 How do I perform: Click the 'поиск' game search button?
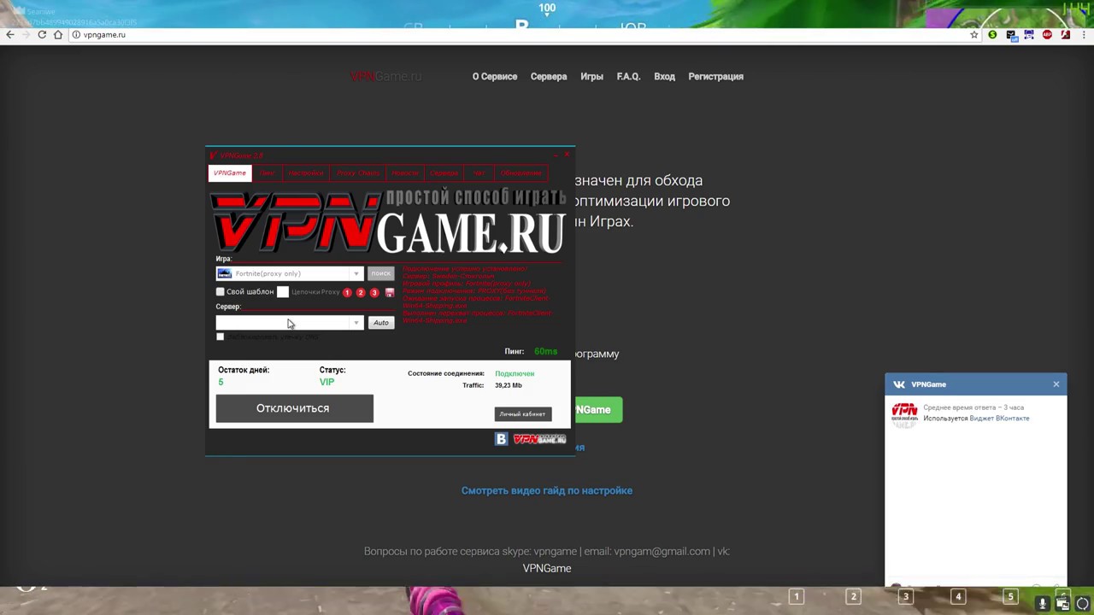pos(380,273)
